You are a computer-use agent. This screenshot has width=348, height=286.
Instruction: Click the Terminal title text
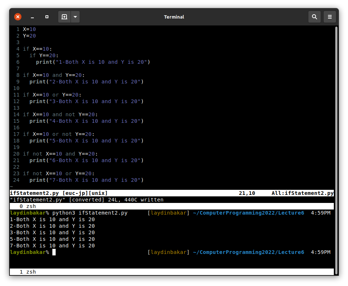(174, 17)
